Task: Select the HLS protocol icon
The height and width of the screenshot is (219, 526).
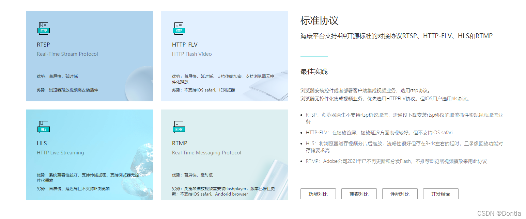Action: 43,127
